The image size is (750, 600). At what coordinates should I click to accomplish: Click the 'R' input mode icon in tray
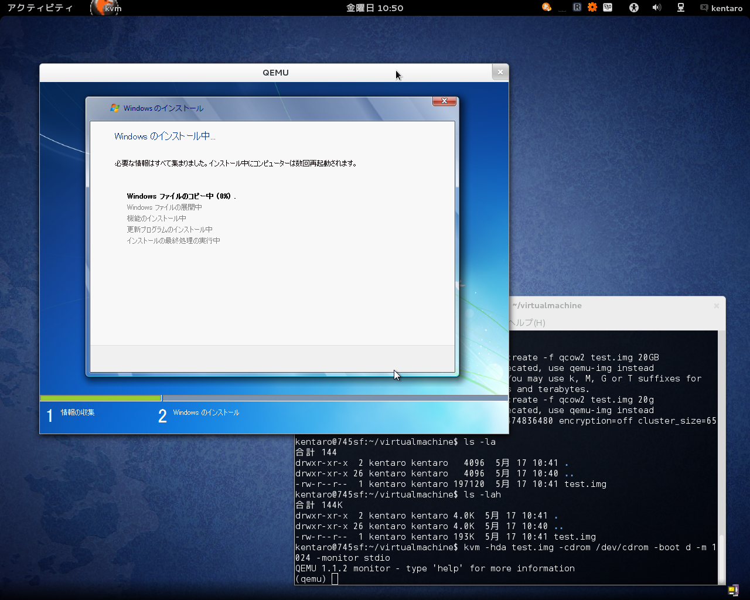tap(577, 8)
